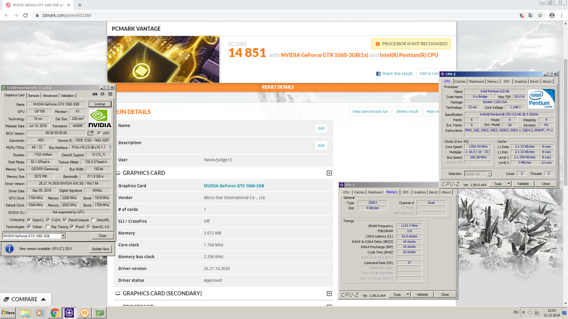The width and height of the screenshot is (568, 319).
Task: Click the blue info icon in update notice
Action: click(9, 249)
